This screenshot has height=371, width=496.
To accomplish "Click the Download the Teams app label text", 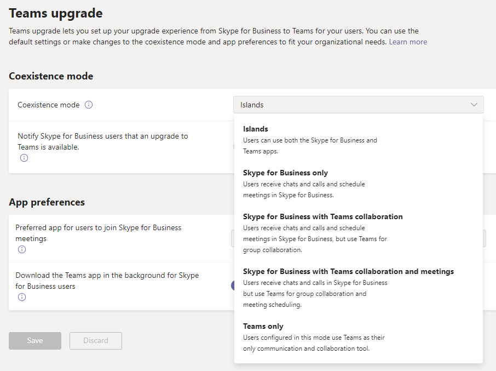I will point(107,281).
